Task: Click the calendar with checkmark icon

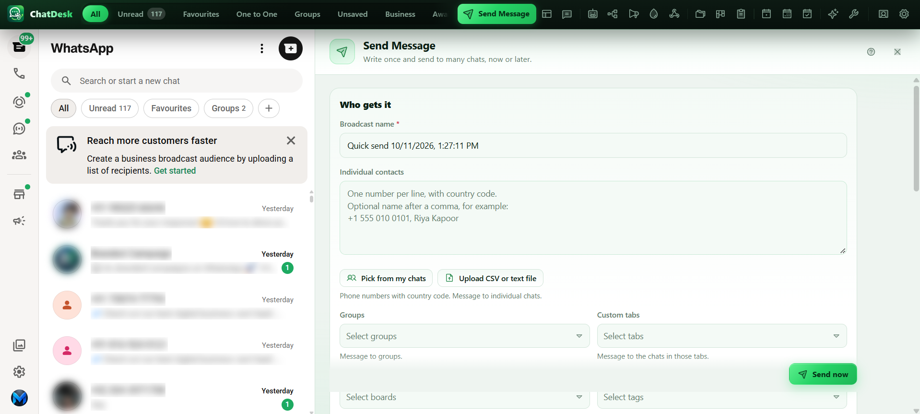Action: [807, 14]
